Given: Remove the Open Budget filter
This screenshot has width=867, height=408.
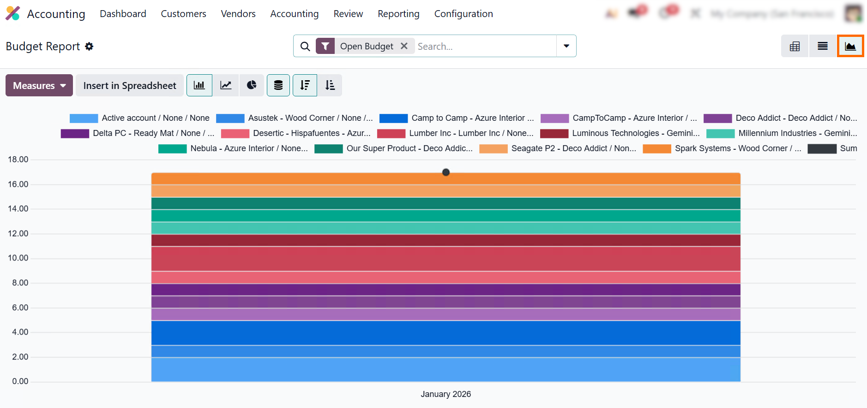Looking at the screenshot, I should [x=404, y=46].
